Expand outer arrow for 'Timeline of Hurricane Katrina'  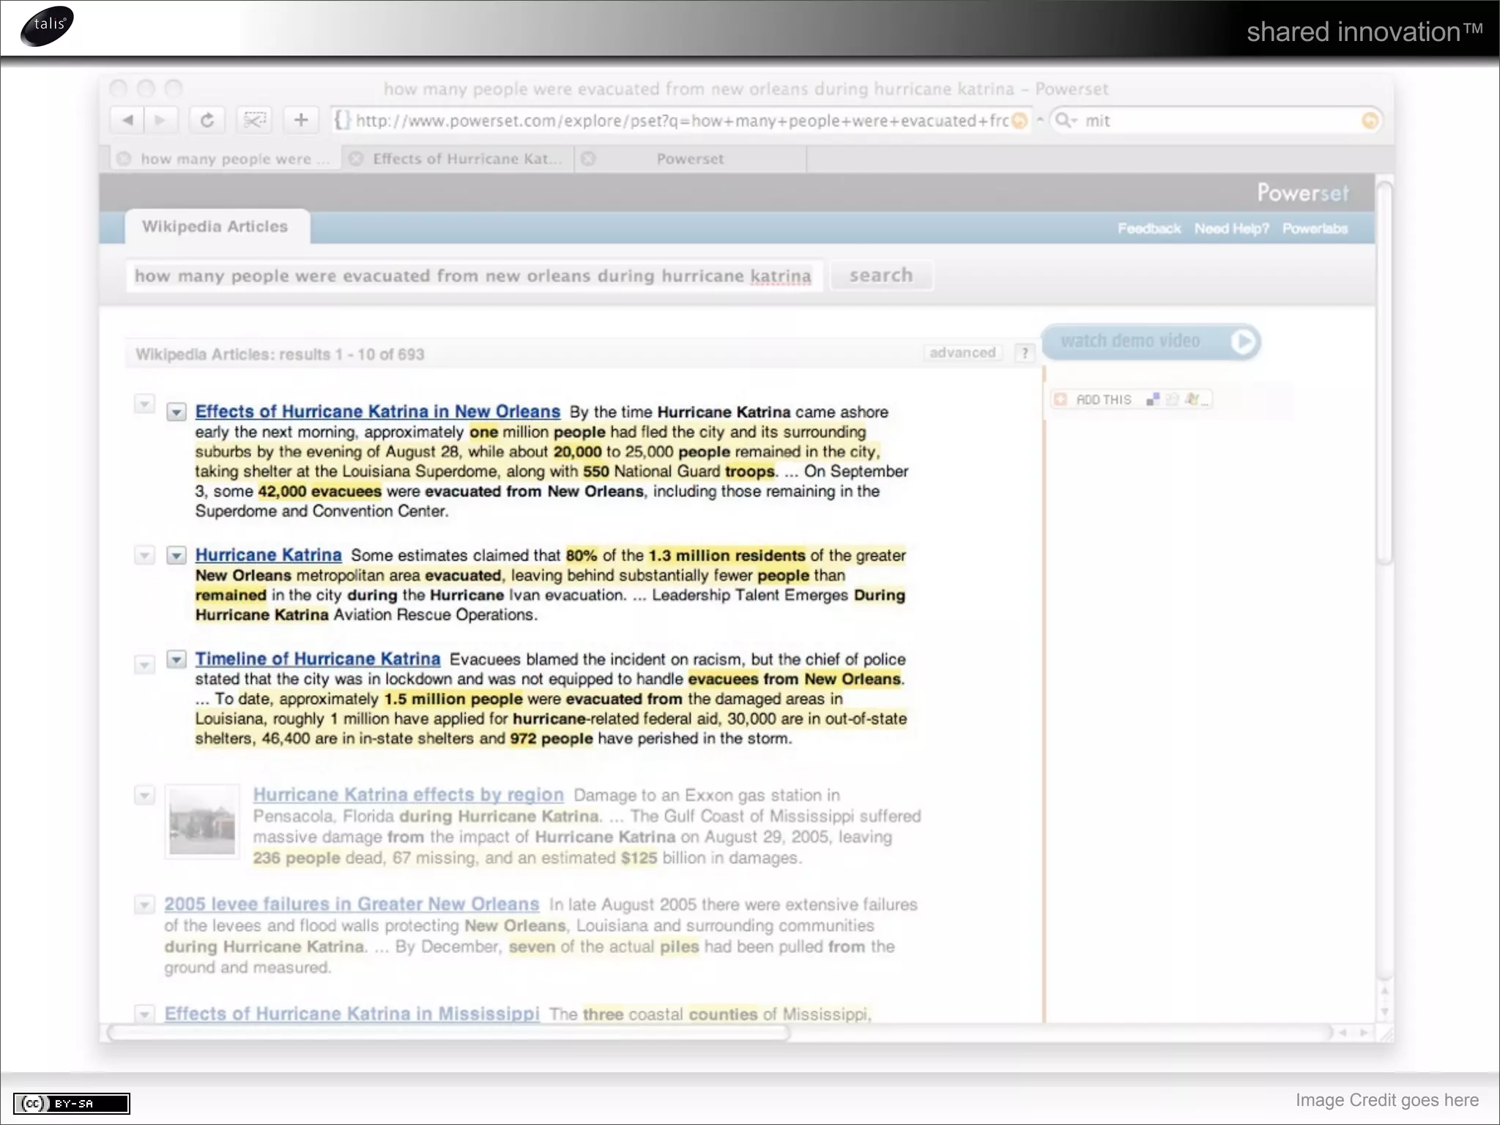click(x=145, y=665)
